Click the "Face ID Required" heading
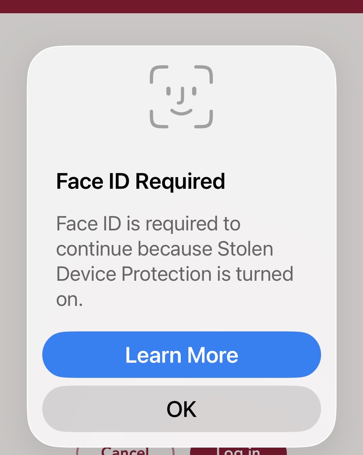The image size is (363, 455). pos(140,181)
